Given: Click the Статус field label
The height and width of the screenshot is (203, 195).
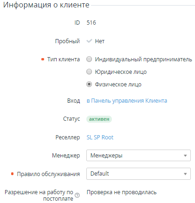Looking at the screenshot, I should pyautogui.click(x=71, y=119).
